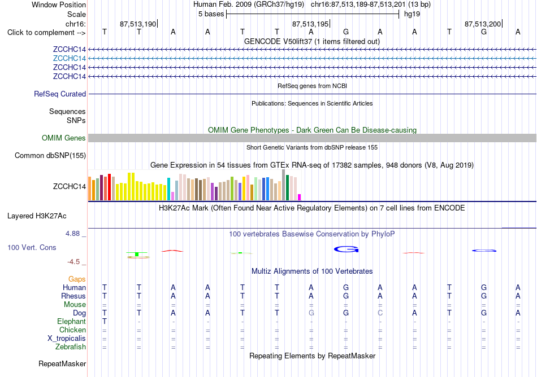Click 'Short Genetic Variants from dbSNP' title
537x377 pixels.
[x=312, y=147]
